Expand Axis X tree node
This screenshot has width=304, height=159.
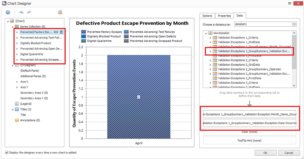point(17,81)
